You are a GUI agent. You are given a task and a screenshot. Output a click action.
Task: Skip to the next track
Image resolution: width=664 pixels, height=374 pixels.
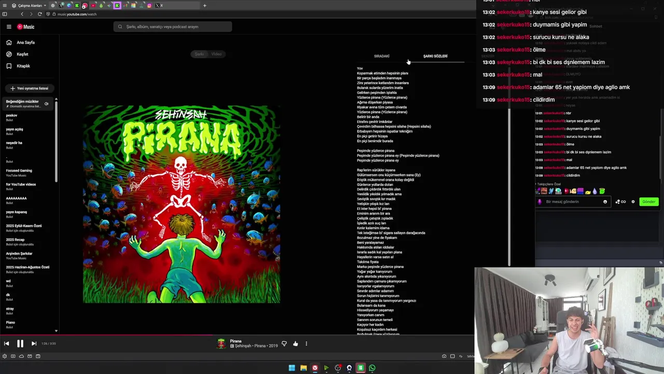click(34, 343)
